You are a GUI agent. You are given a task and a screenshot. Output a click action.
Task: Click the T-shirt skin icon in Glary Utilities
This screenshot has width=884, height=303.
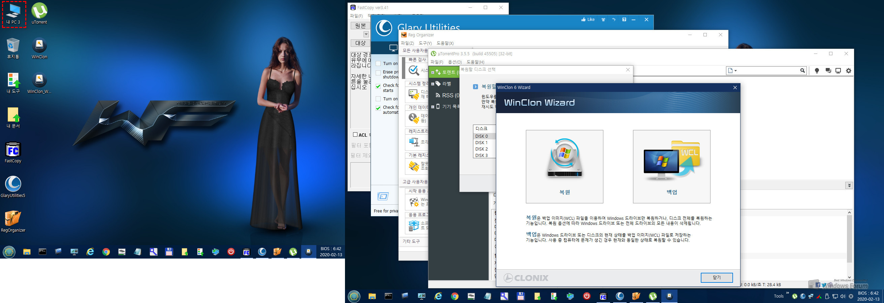pos(603,20)
